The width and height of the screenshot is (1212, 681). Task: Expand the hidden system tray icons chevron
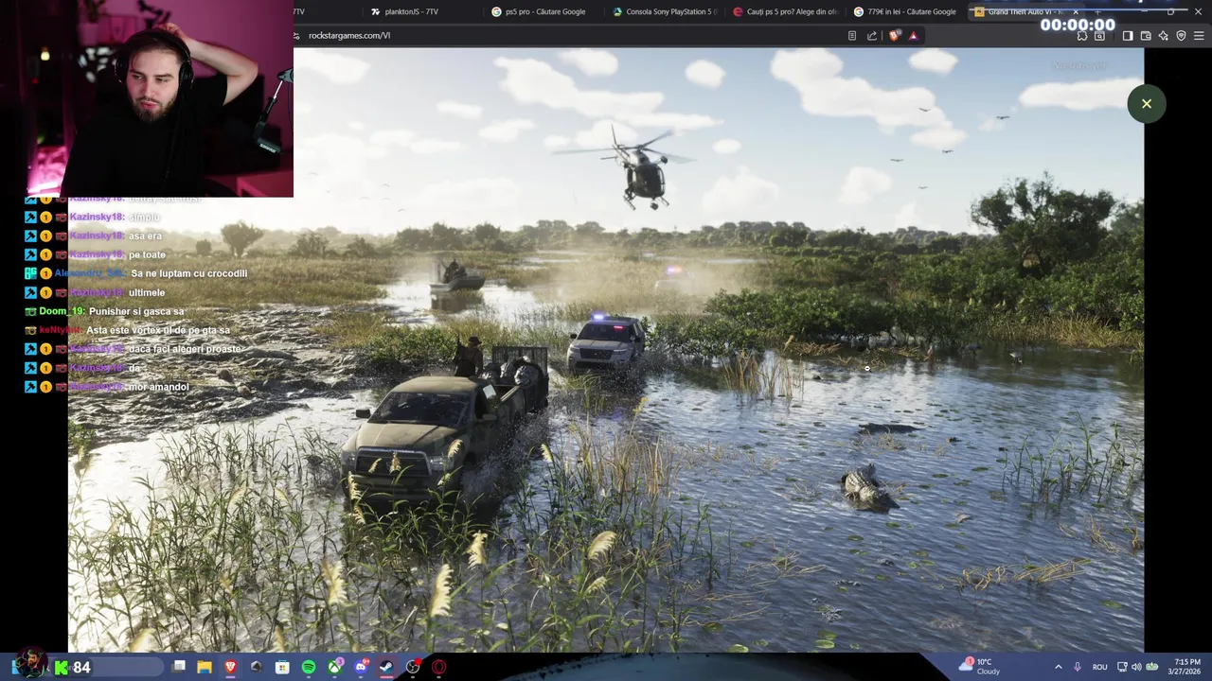(x=1059, y=667)
